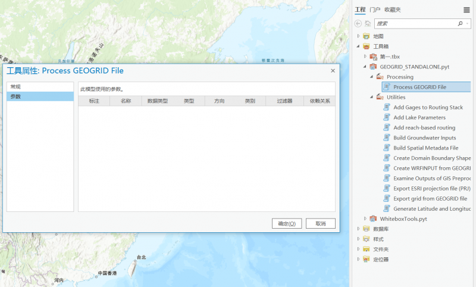Open the 收藏夹 tab
Viewport: 476px width, 287px height.
pyautogui.click(x=393, y=10)
